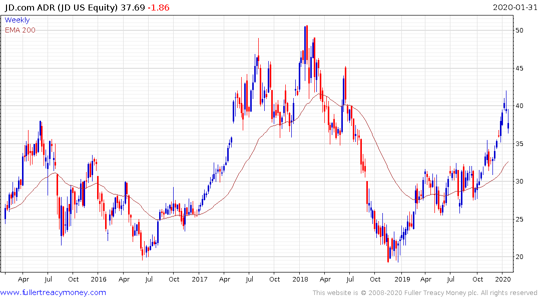Select the 50 price axis label

519,30
